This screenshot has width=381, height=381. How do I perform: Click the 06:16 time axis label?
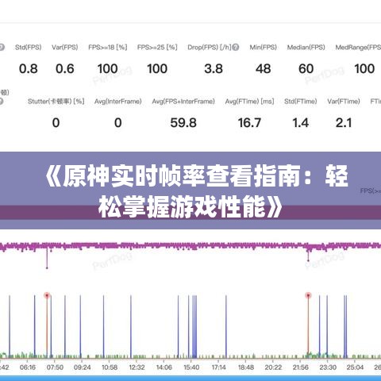[x=28, y=368]
